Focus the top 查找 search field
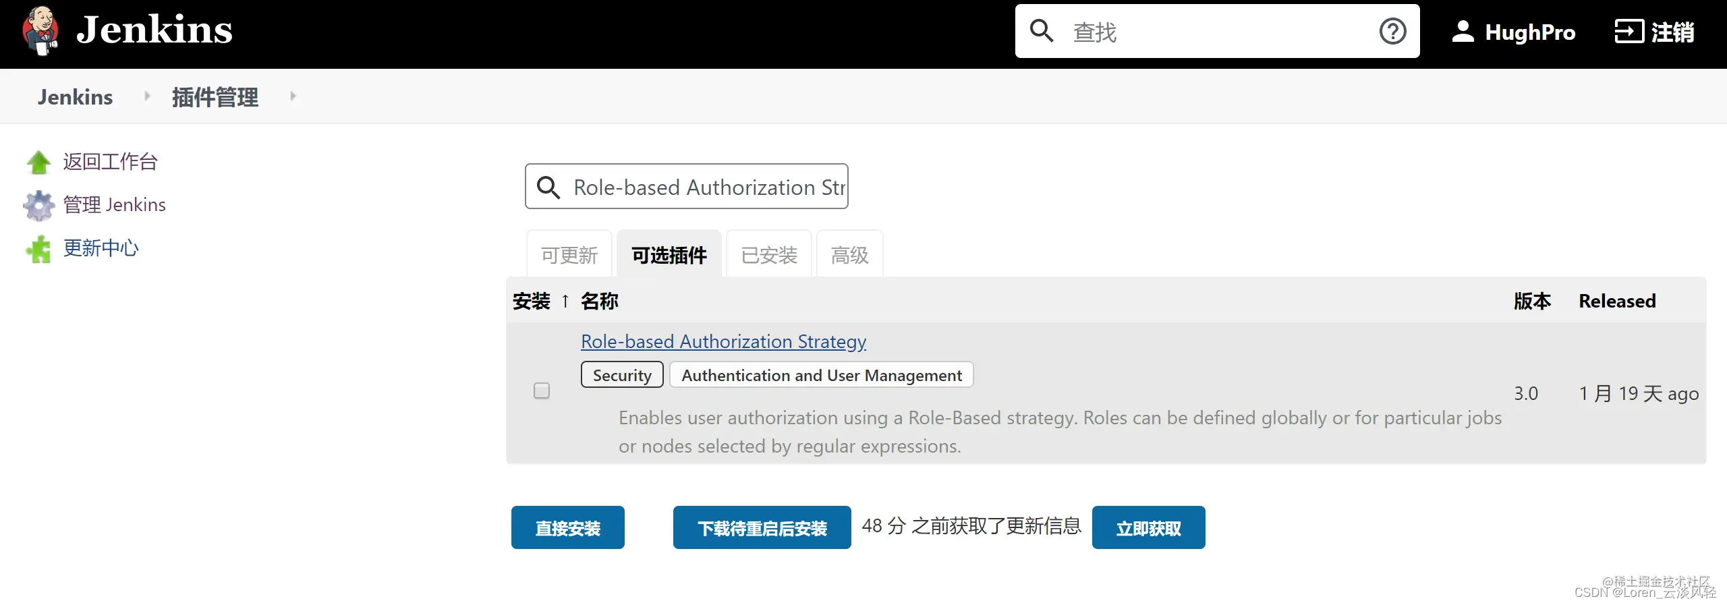Viewport: 1727px width, 605px height. click(x=1218, y=31)
